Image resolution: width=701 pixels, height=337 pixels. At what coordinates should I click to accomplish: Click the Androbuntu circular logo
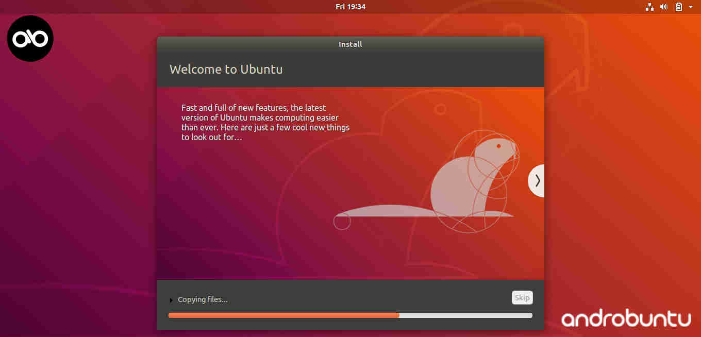30,38
